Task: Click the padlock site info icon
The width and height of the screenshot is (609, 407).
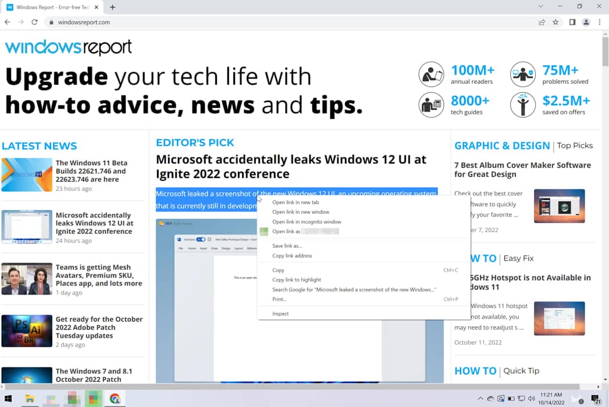Action: click(x=51, y=22)
